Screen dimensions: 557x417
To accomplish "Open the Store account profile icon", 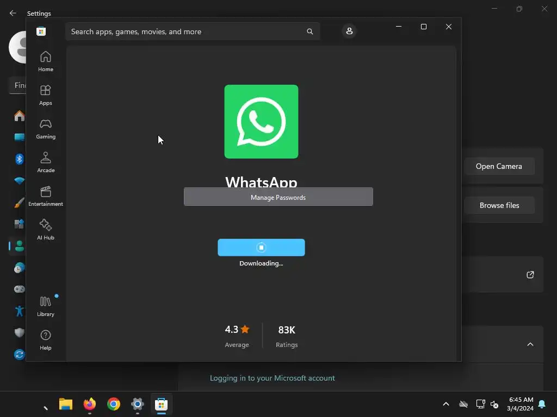I will coord(349,31).
